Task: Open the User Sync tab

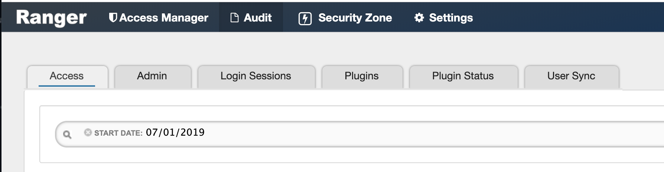Action: [571, 76]
